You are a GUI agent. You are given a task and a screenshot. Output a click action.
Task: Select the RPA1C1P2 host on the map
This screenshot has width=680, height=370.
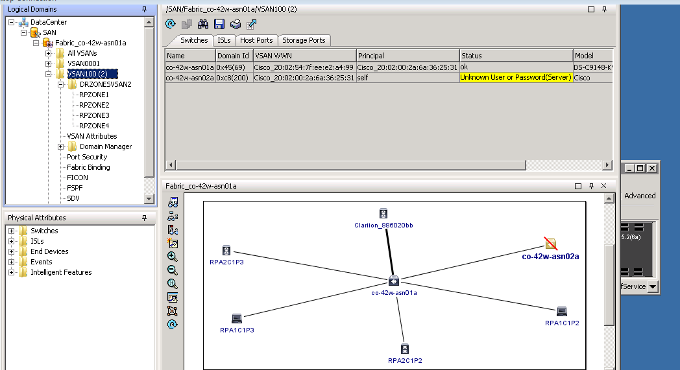(562, 312)
